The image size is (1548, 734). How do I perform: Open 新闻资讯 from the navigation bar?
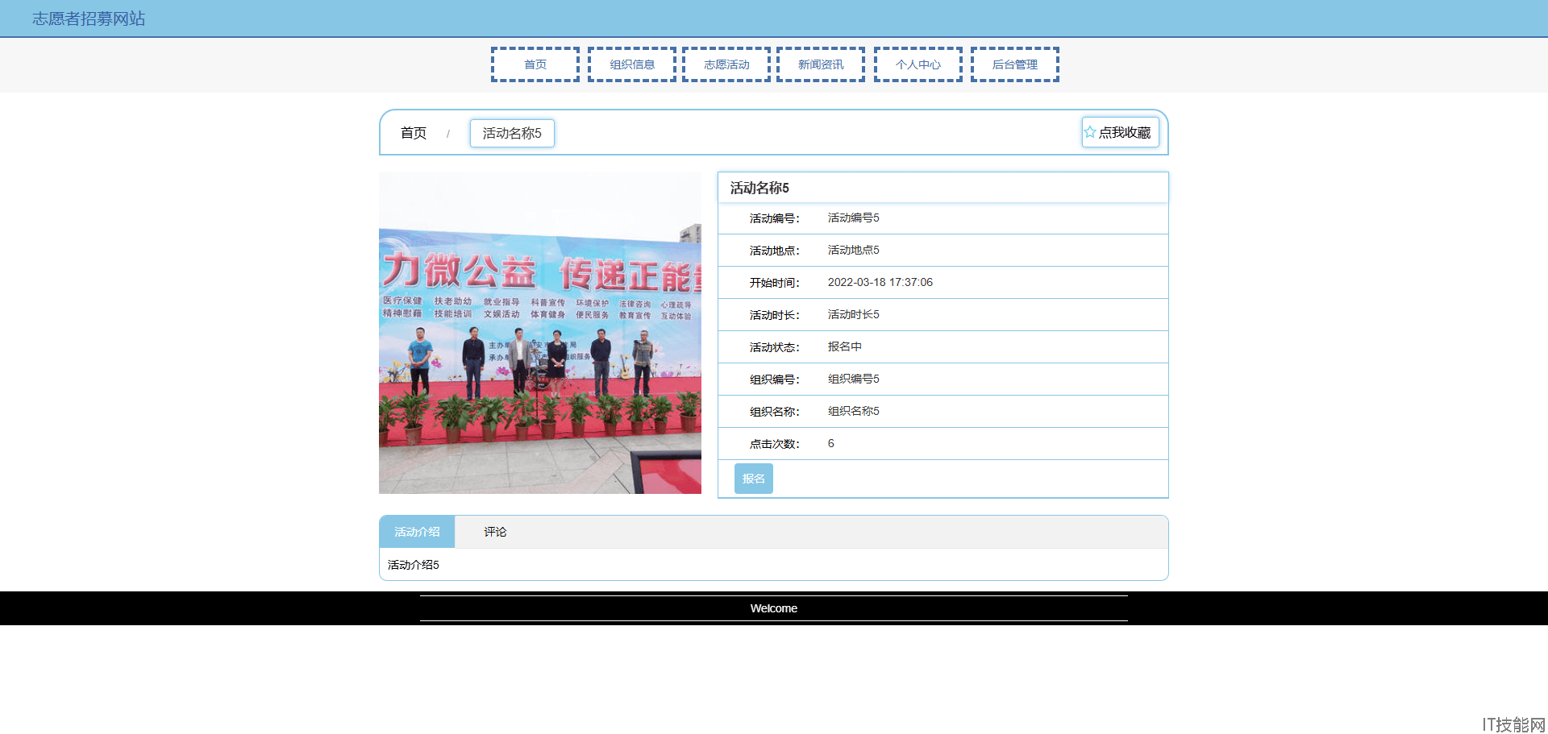pyautogui.click(x=821, y=64)
